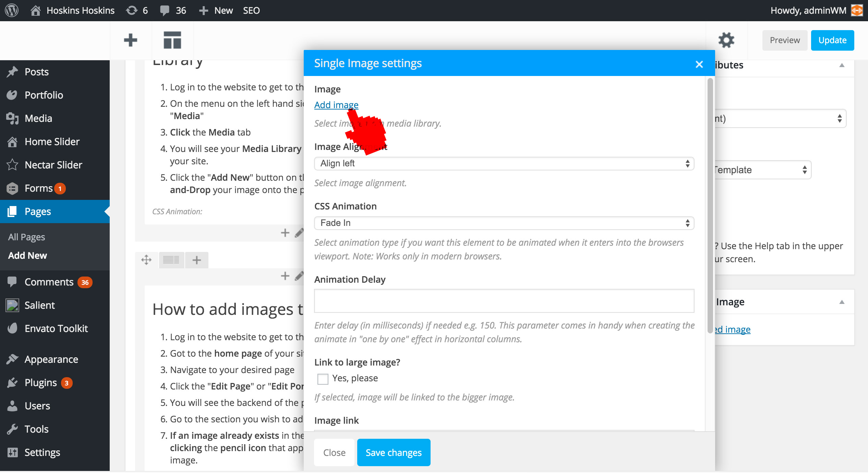Open Add New page submenu item
This screenshot has width=868, height=473.
[x=27, y=255]
